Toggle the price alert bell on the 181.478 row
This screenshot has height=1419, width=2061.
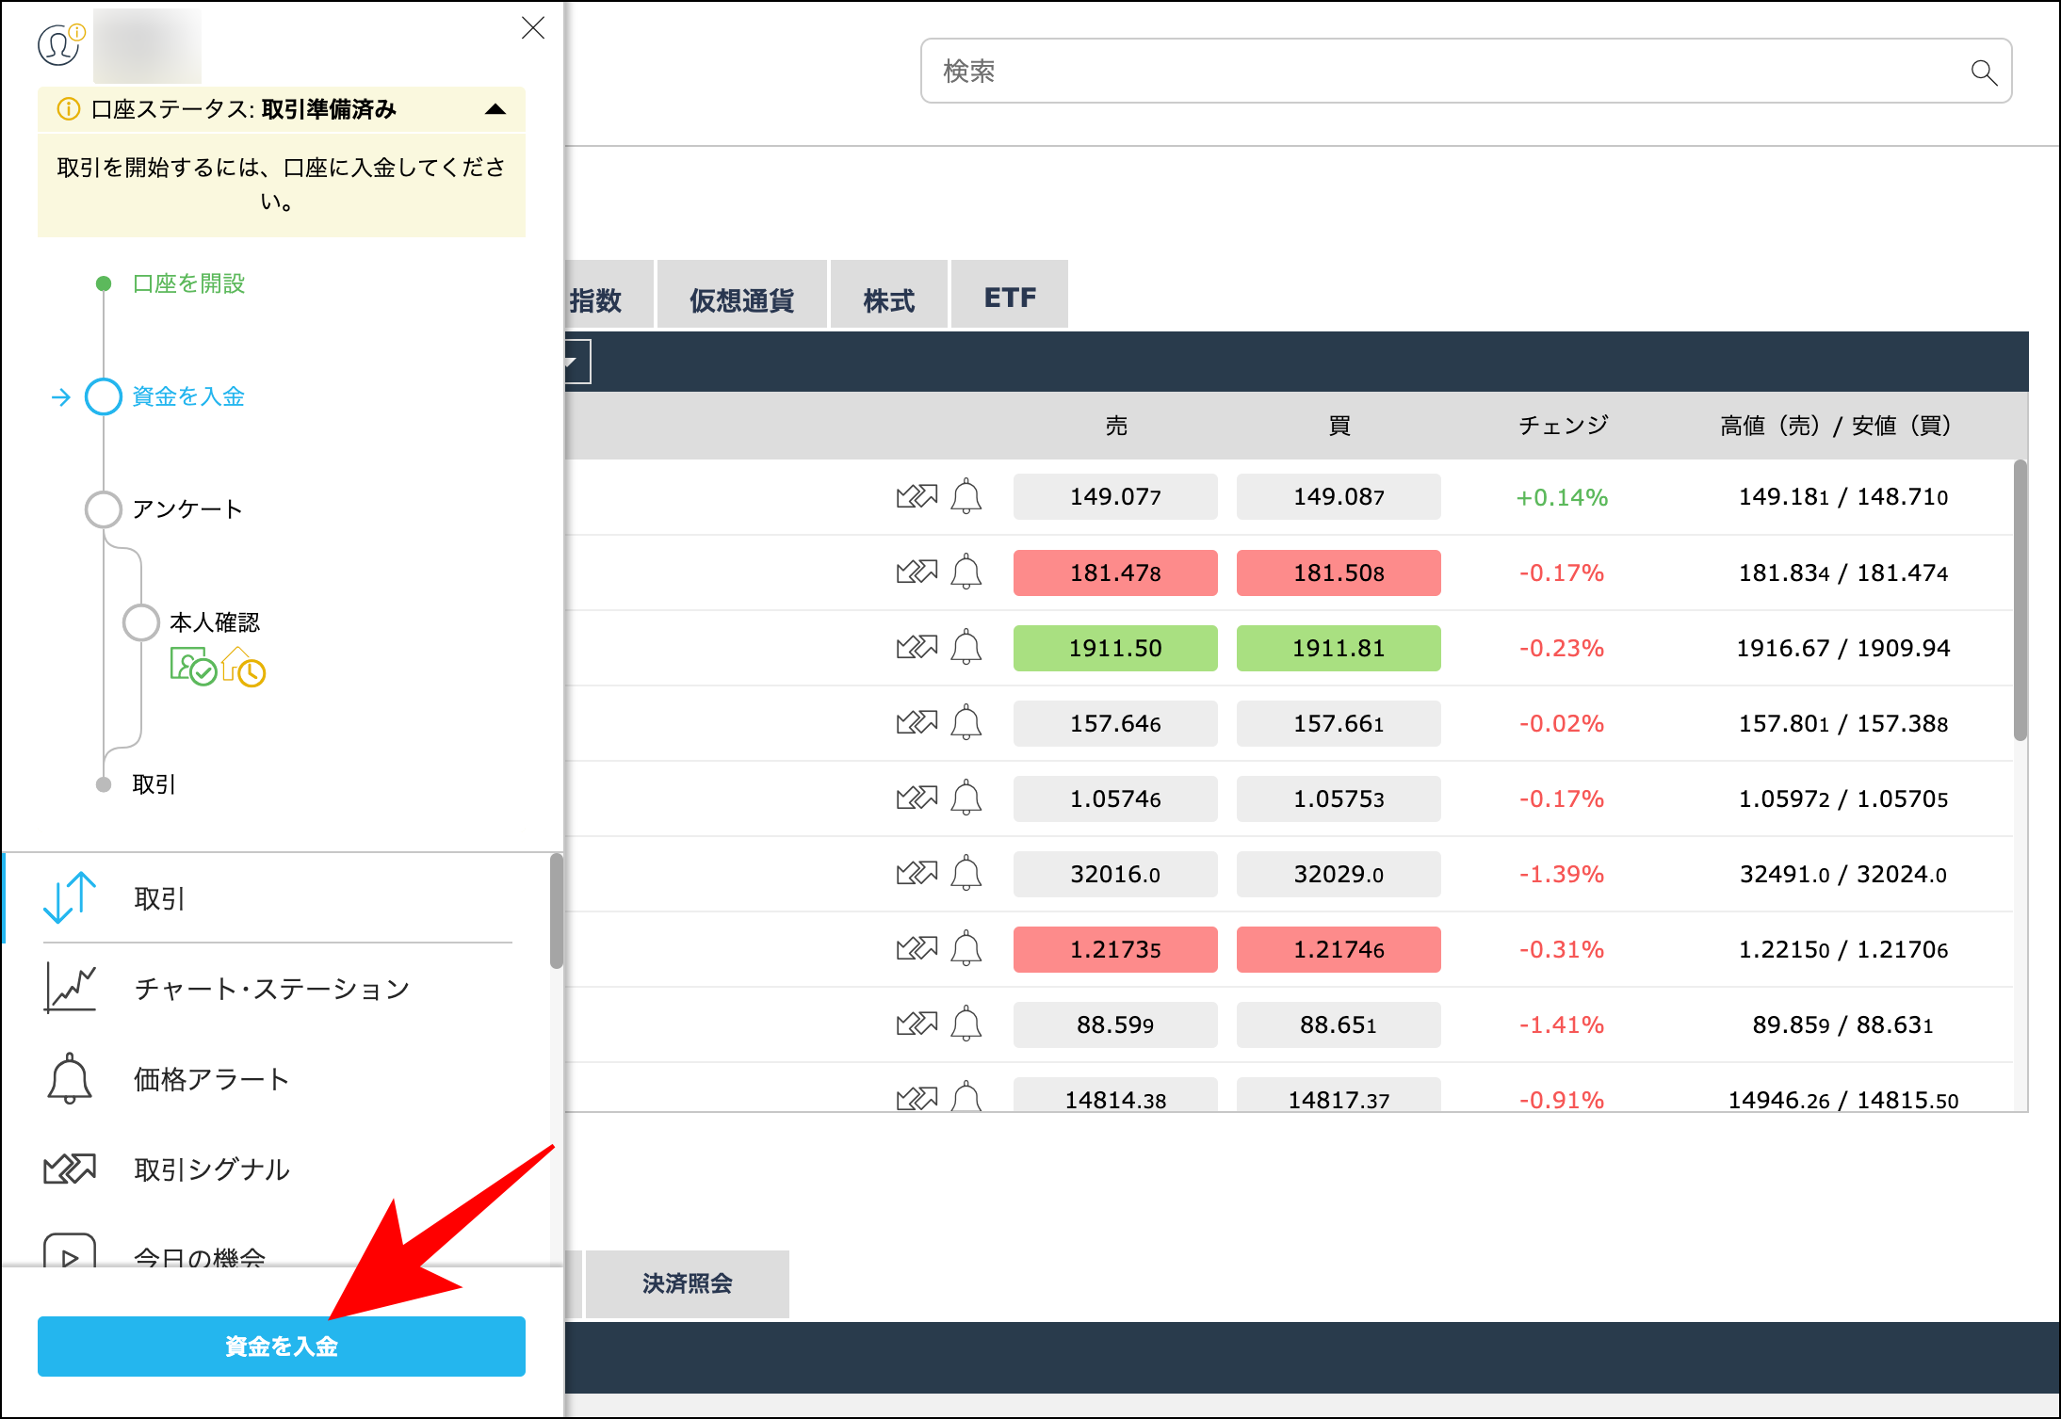click(x=966, y=572)
